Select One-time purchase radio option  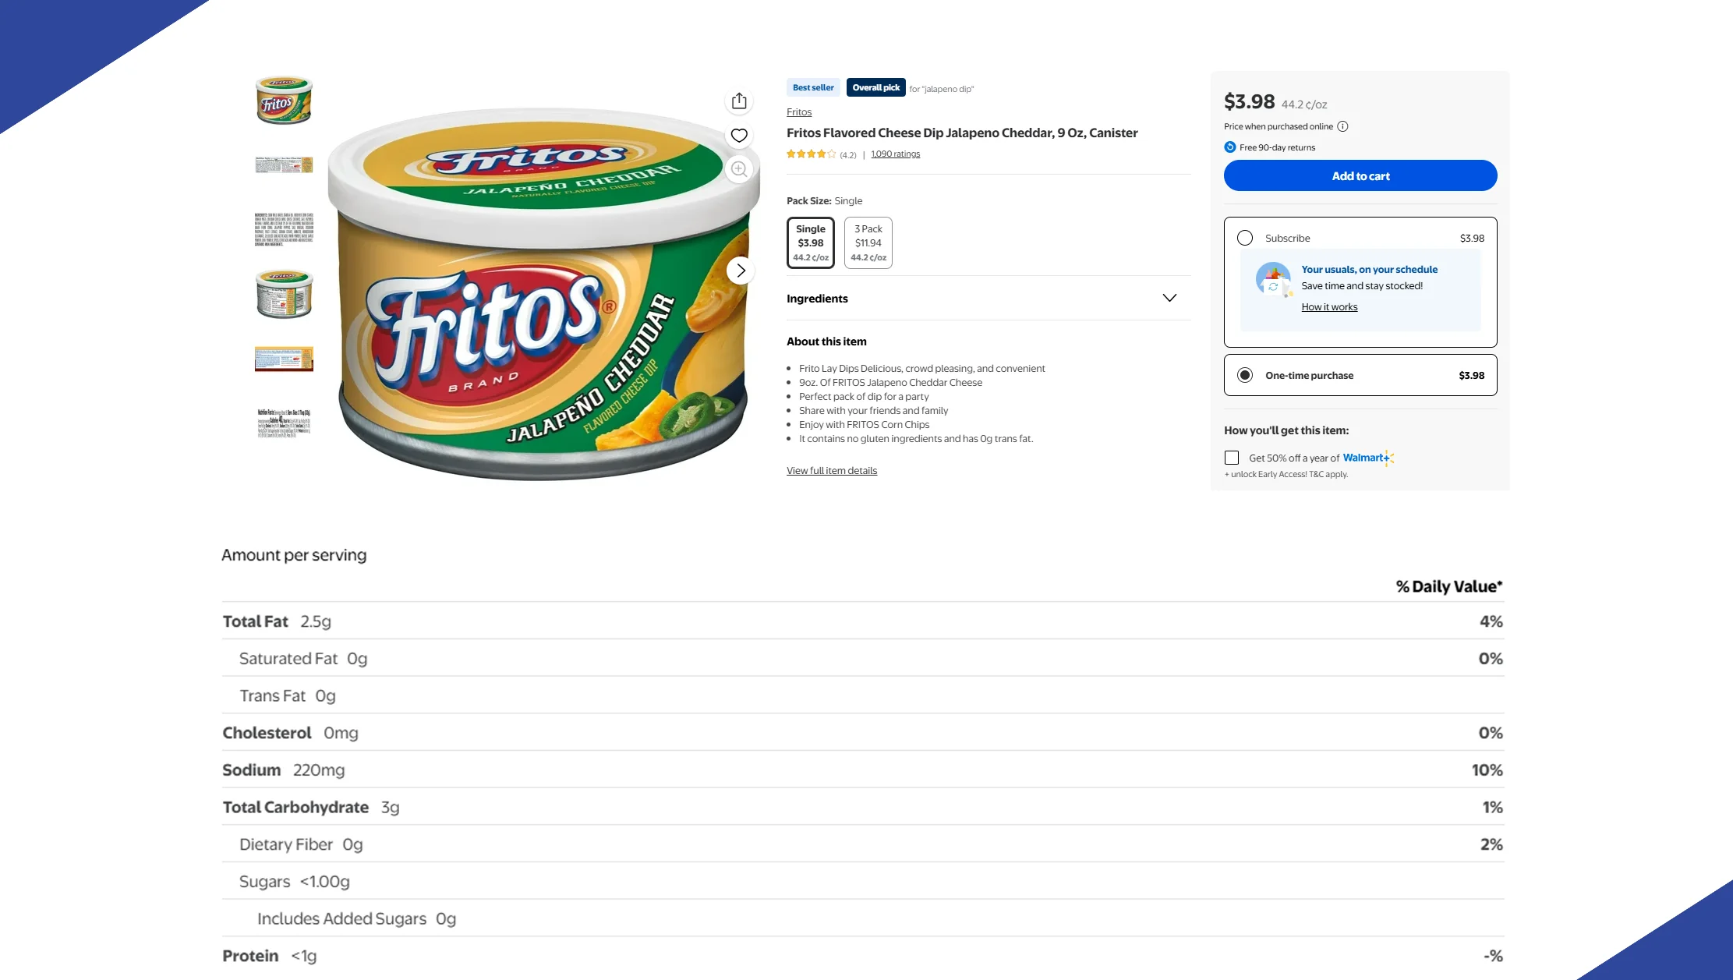1245,375
